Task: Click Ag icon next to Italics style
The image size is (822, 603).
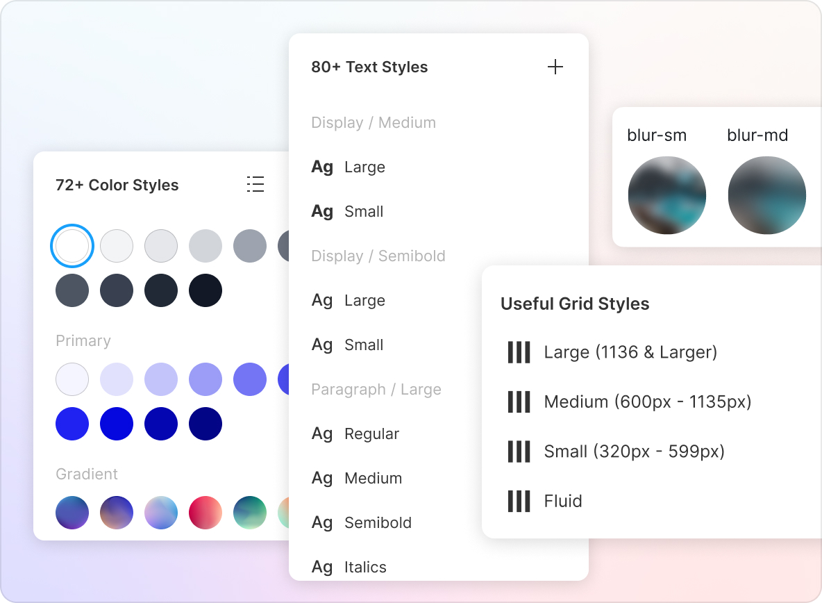Action: click(322, 567)
